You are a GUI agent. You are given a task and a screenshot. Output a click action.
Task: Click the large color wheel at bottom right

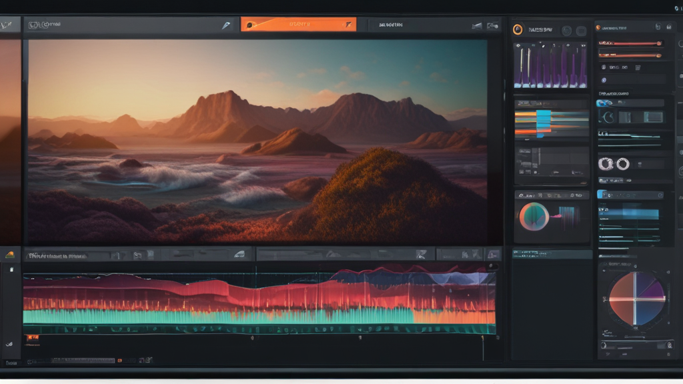(636, 299)
